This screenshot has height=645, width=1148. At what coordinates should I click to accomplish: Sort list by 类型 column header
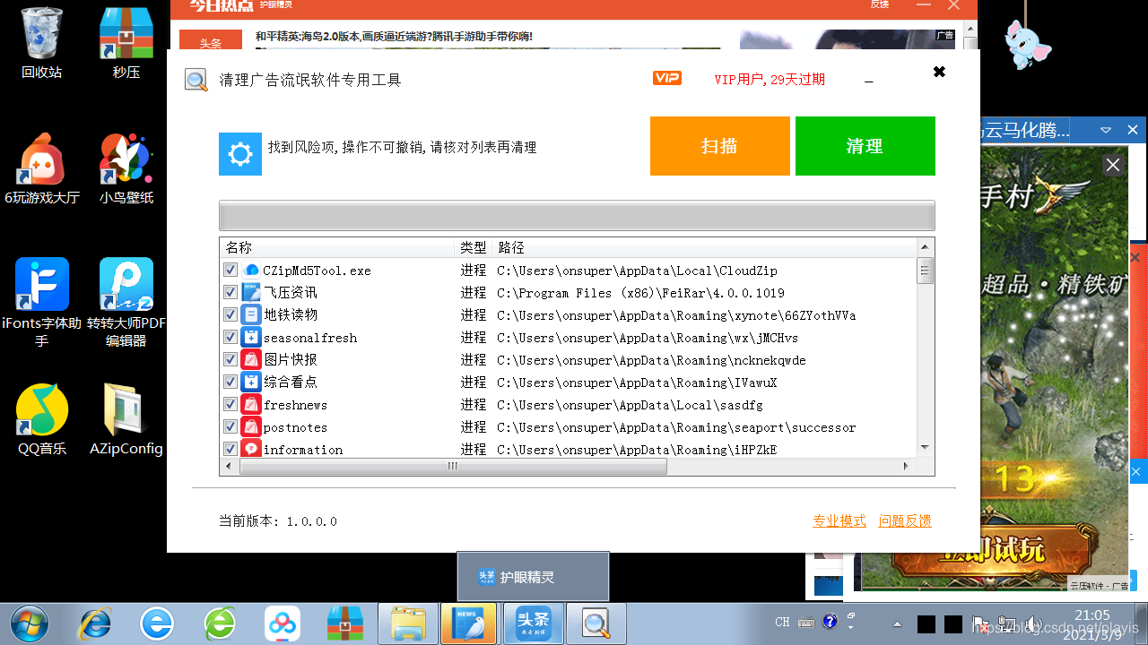pyautogui.click(x=474, y=247)
